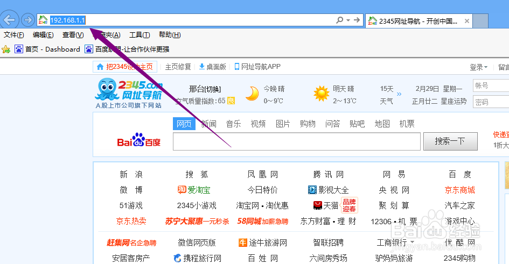
Task: Click the 2345 site favicon in address bar
Action: 43,20
